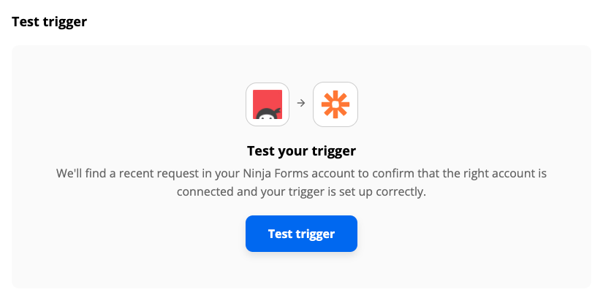
Task: Click the 'Test your trigger' title
Action: tap(301, 152)
